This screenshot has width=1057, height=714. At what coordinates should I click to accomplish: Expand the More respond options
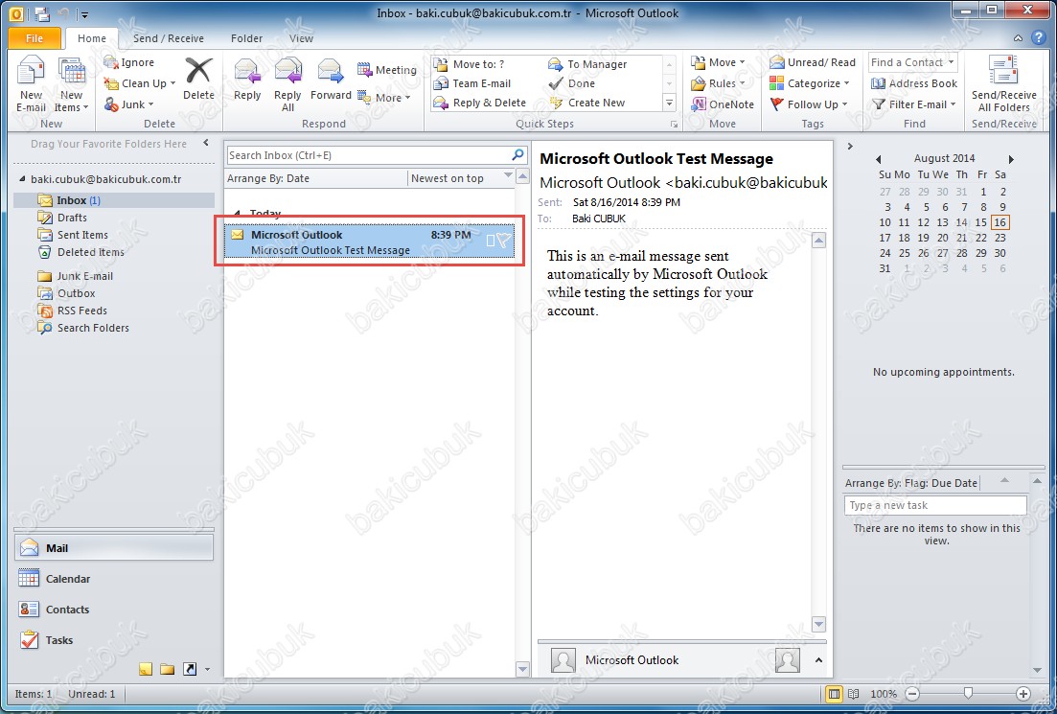384,98
